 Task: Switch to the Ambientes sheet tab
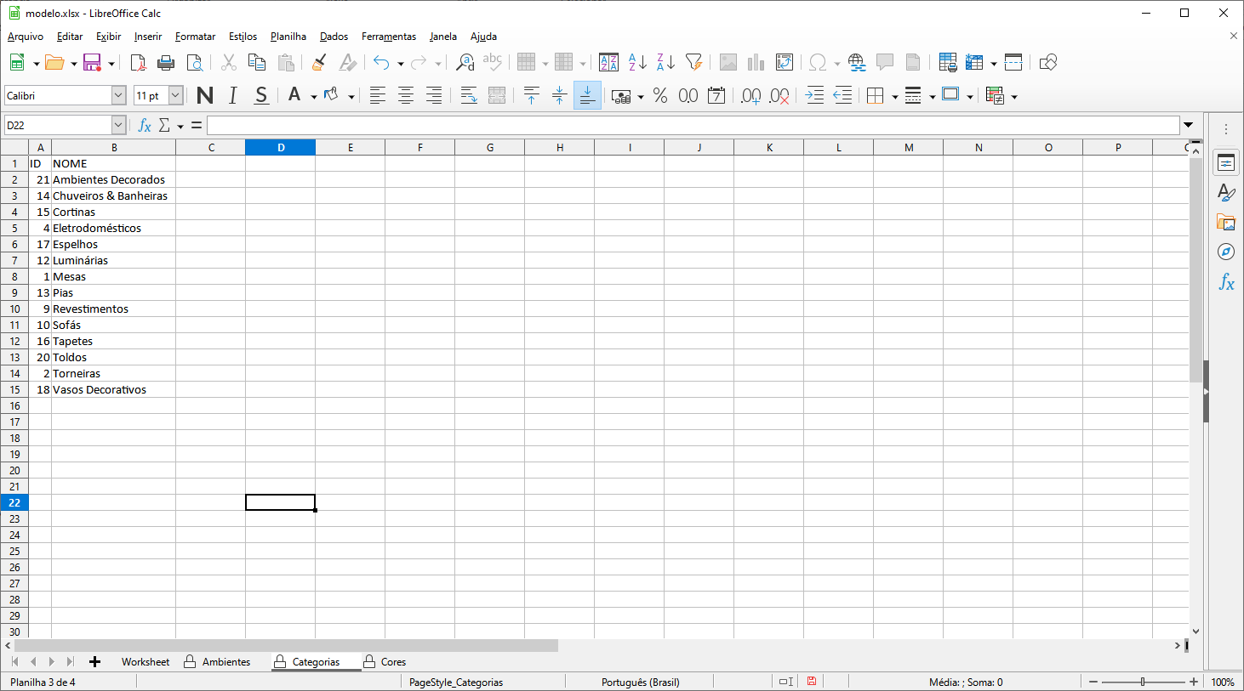tap(226, 661)
